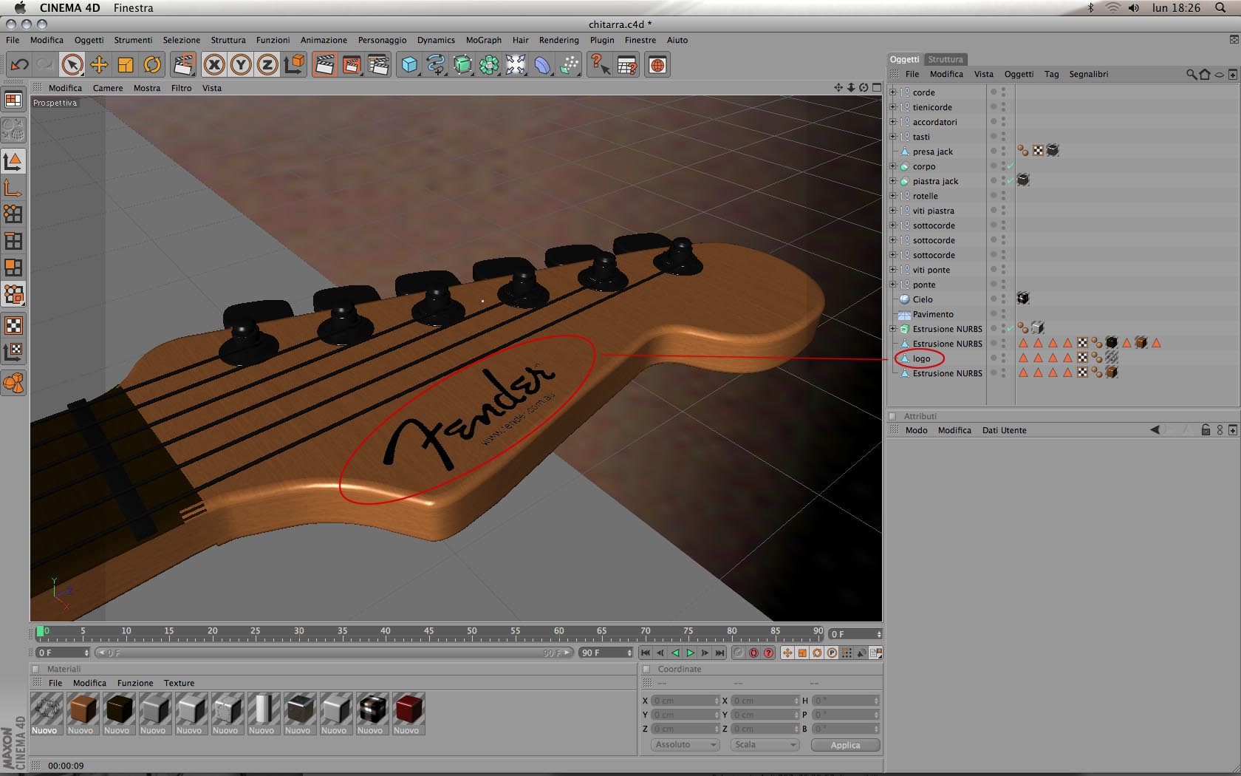Expand the ponte group
The width and height of the screenshot is (1241, 776).
tap(892, 285)
